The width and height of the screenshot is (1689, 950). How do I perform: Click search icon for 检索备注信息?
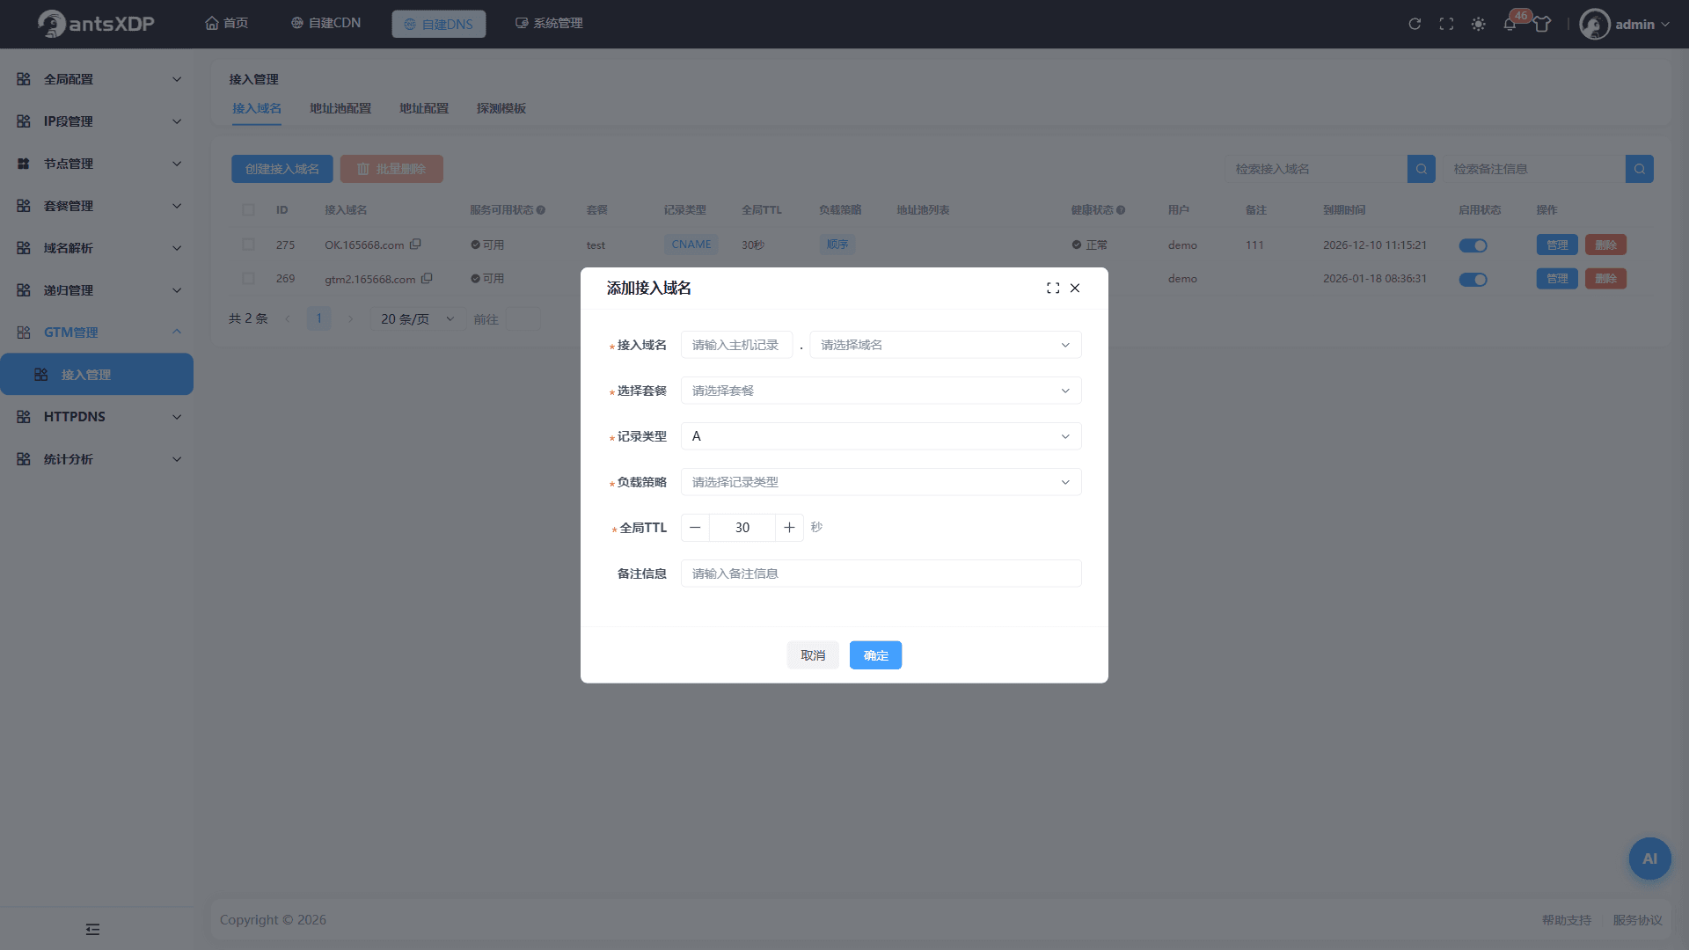(x=1640, y=169)
